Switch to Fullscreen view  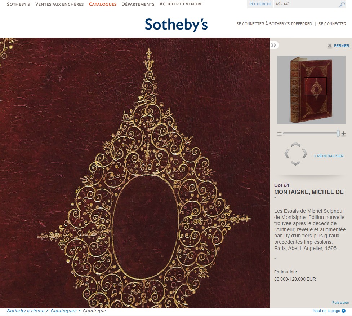[340, 303]
